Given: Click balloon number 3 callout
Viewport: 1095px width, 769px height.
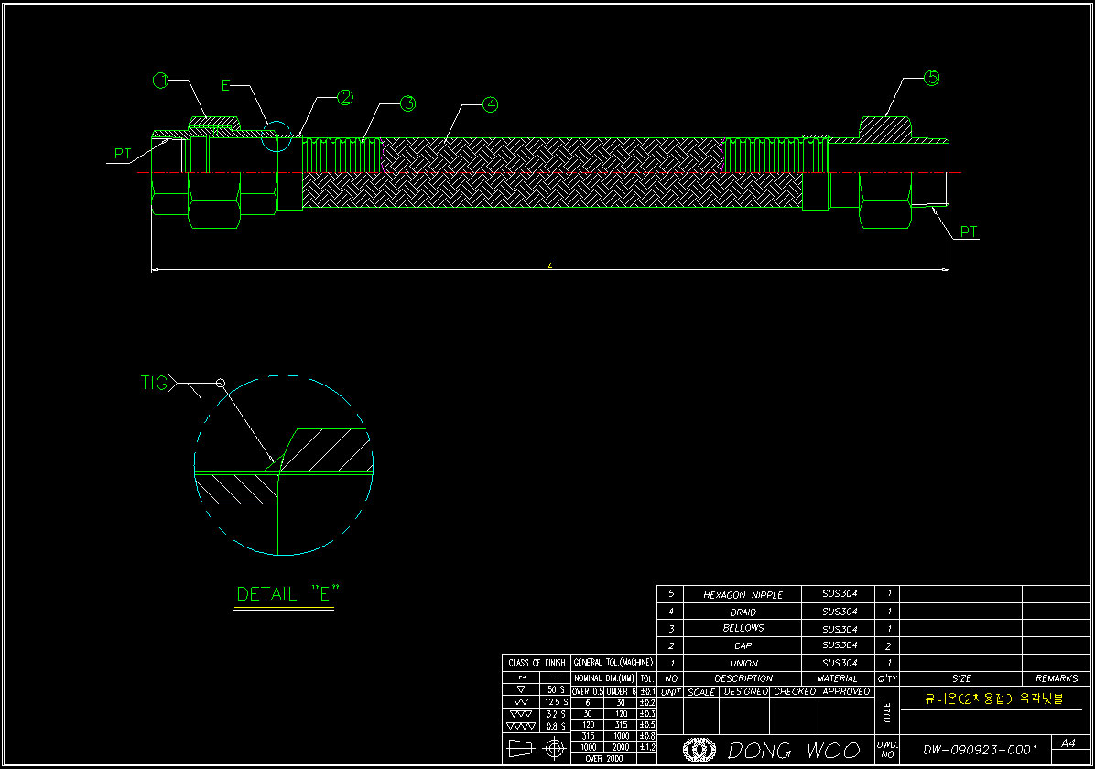Looking at the screenshot, I should tap(407, 104).
